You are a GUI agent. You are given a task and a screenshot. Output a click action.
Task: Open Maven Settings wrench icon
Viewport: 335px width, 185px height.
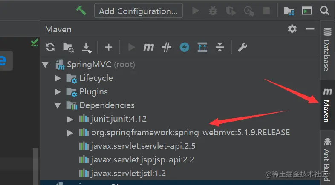(243, 47)
